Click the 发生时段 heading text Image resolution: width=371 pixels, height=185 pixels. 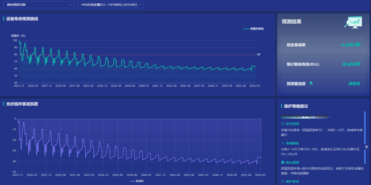[x=292, y=124]
